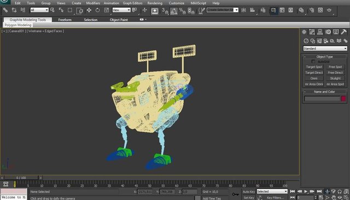Screen dimensions: 350x200
Task: Click the Render Production teapot icon
Action: pyautogui.click(x=329, y=10)
